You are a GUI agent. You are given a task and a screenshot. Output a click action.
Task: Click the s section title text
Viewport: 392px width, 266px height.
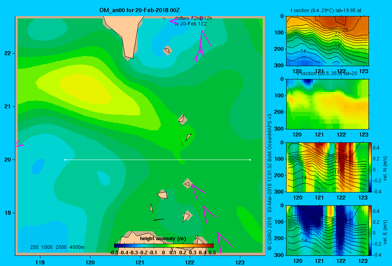coord(327,74)
